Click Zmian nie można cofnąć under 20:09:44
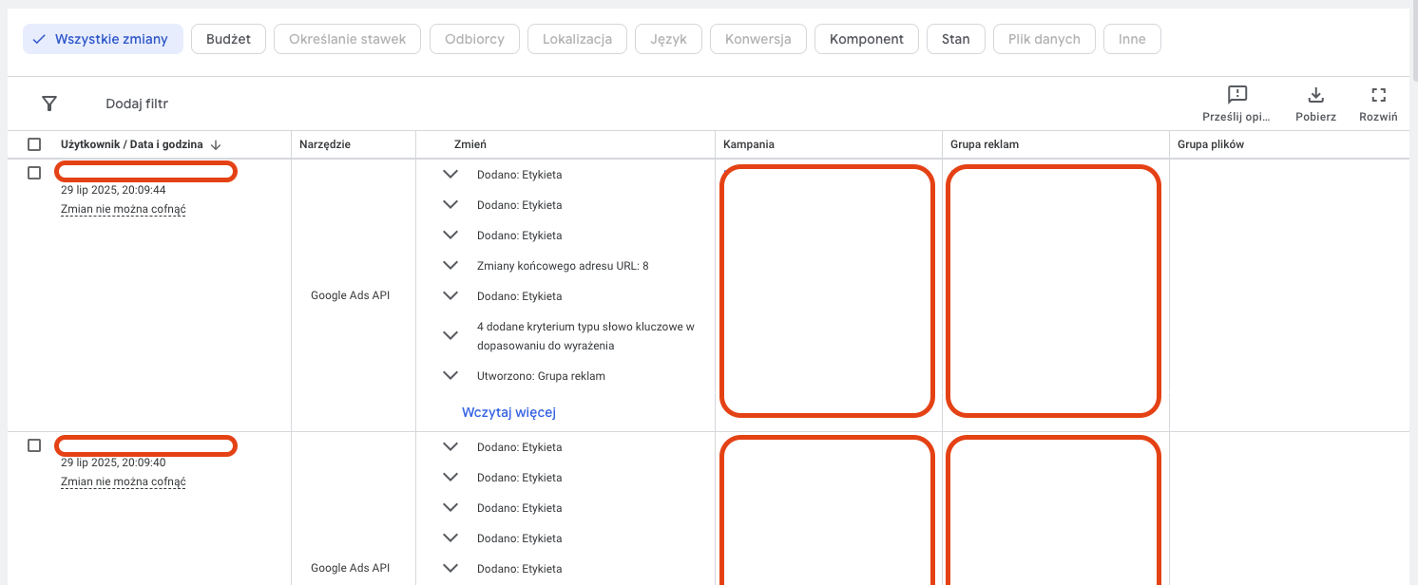The width and height of the screenshot is (1418, 585). [123, 209]
